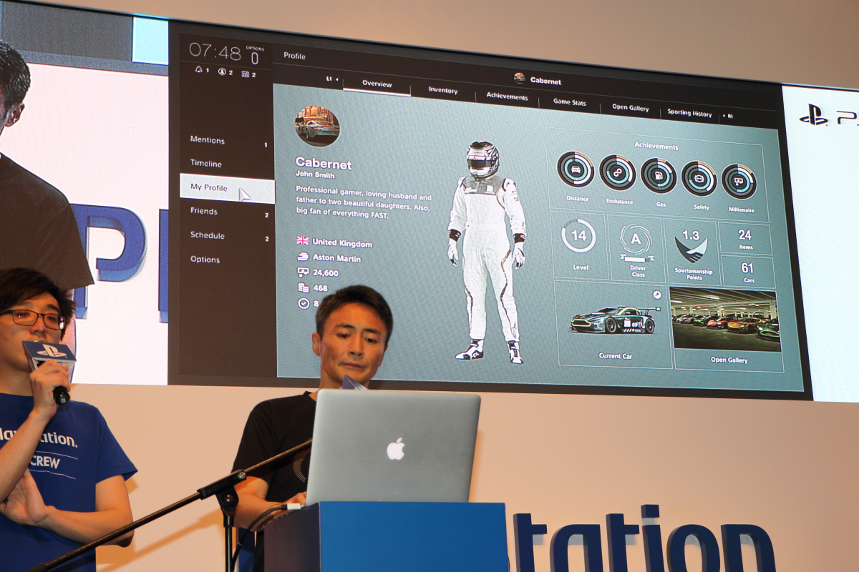Switch to the Open Gallery tab
This screenshot has height=572, width=859.
coord(630,108)
